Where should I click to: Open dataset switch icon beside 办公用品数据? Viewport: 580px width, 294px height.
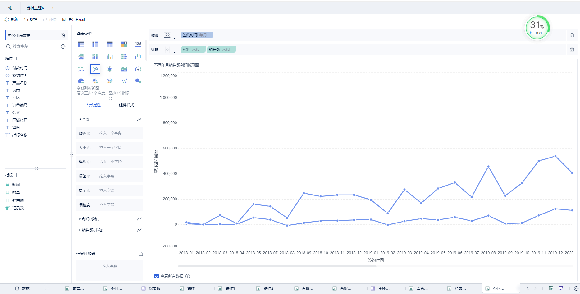tap(63, 35)
